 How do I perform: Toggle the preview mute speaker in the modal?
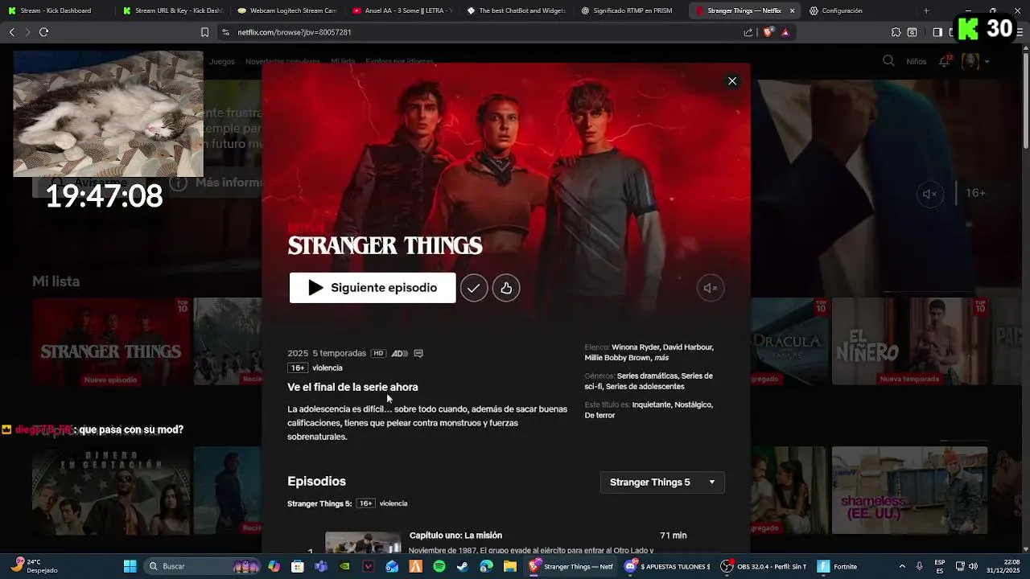[x=711, y=288]
